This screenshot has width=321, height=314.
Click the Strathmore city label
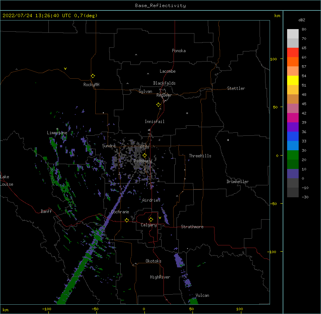click(x=192, y=227)
